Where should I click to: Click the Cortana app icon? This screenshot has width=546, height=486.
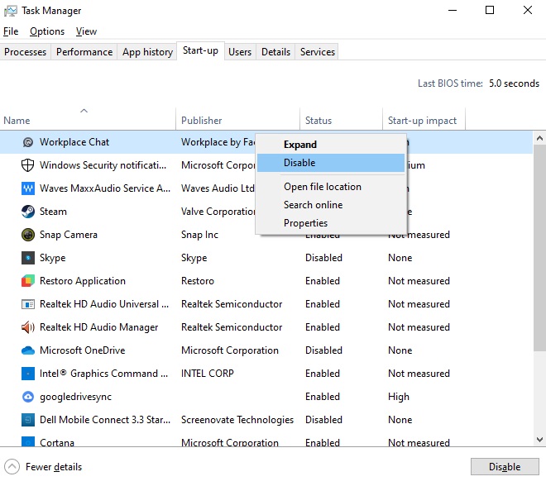coord(28,441)
